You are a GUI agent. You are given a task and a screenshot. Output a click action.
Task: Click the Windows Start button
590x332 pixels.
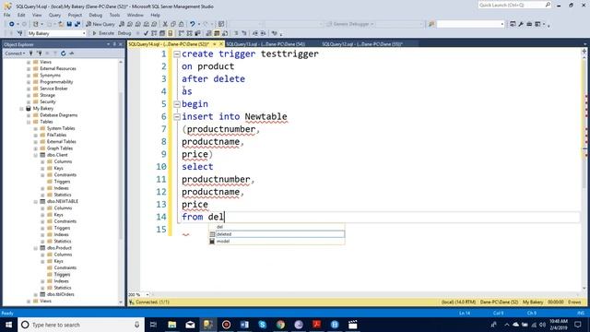(x=8, y=325)
